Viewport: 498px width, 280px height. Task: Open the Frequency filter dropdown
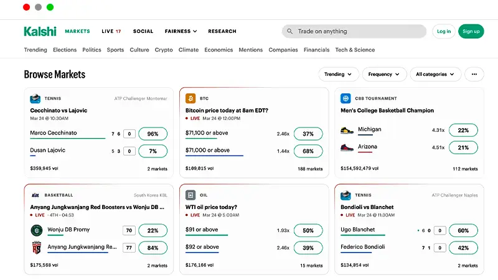pos(384,74)
